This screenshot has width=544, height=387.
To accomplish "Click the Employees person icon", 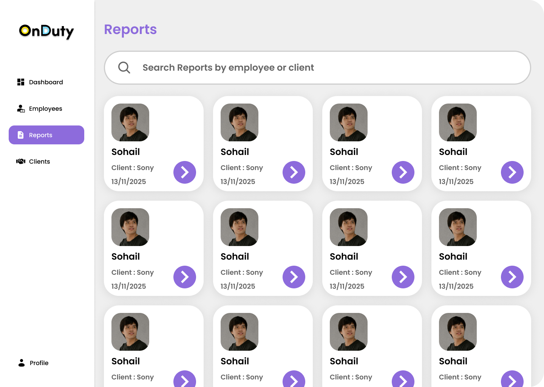I will point(20,108).
